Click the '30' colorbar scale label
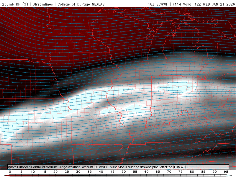This screenshot has width=236, height=177. pos(78,172)
